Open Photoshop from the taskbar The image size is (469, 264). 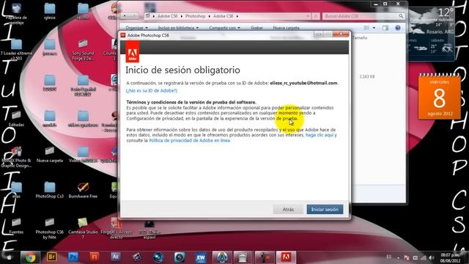pos(73,257)
